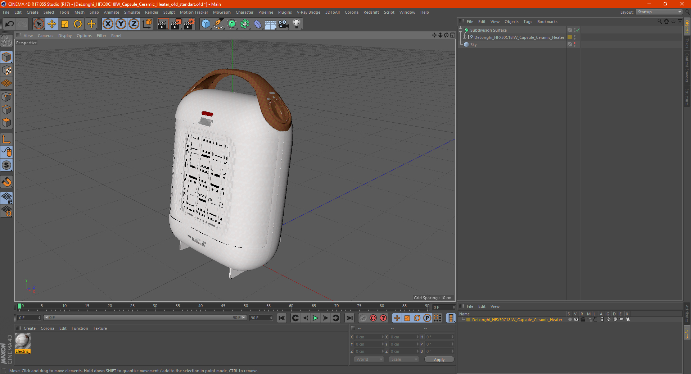Click the timeline preview range slider
Viewport: 691px width, 374px height.
coord(145,318)
